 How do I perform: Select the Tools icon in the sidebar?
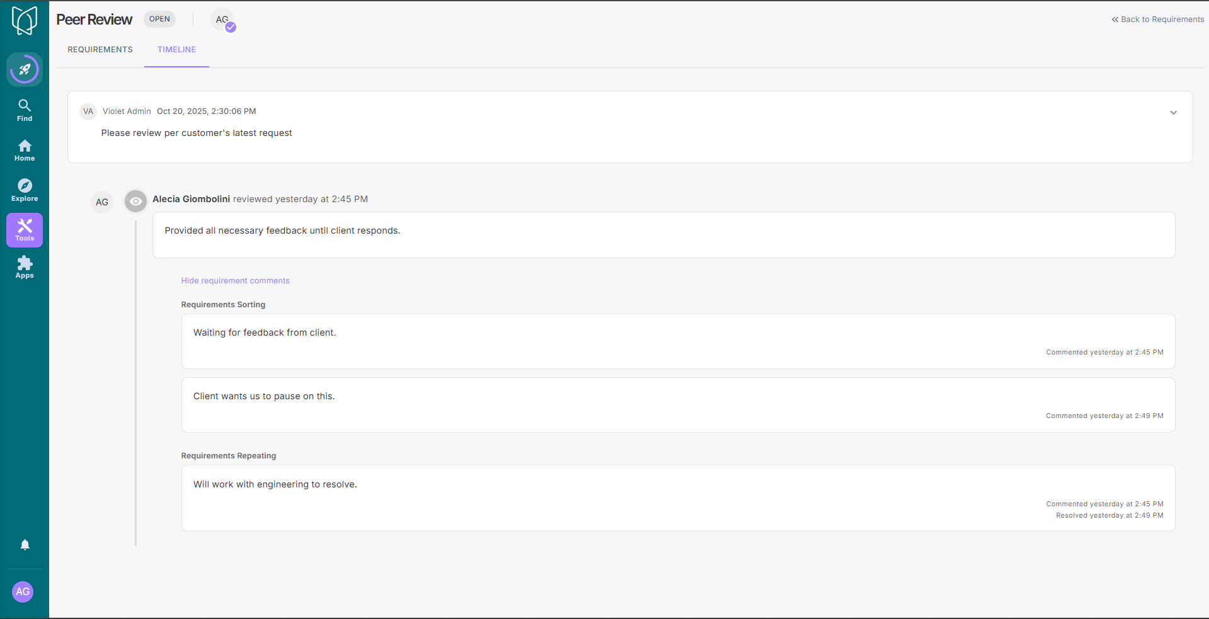coord(25,230)
